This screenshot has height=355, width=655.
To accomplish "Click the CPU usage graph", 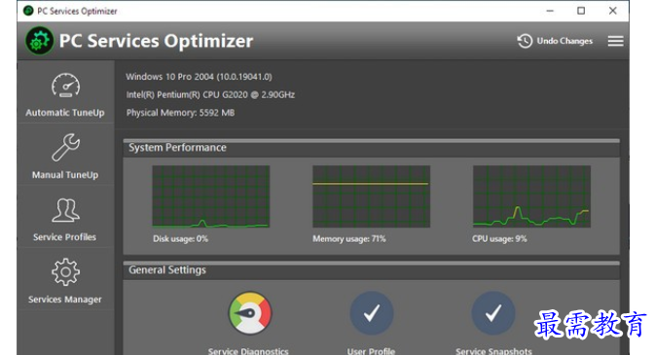I will 531,196.
